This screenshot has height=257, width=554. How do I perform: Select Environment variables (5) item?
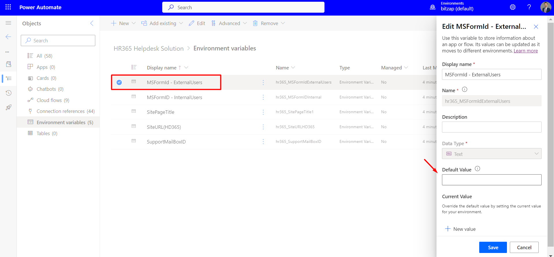tap(58, 122)
